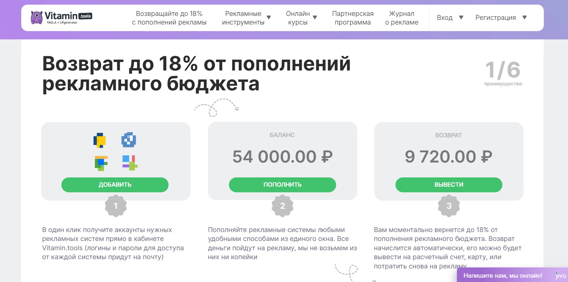Click the Vitamin.tools purple monster logo
This screenshot has height=282, width=568.
tap(36, 18)
